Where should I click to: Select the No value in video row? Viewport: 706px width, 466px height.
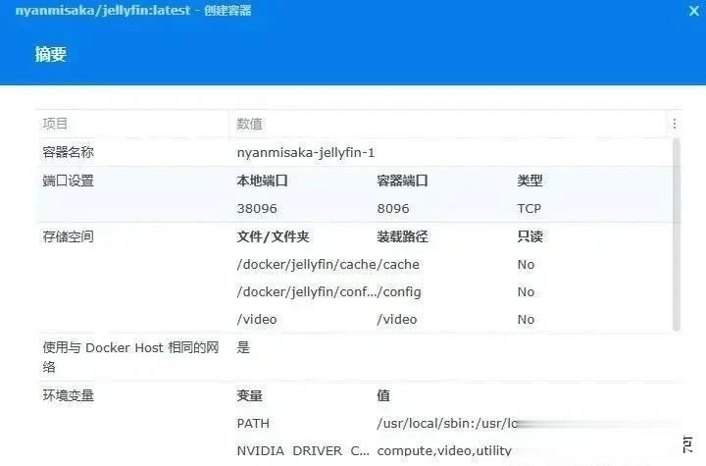click(x=526, y=320)
